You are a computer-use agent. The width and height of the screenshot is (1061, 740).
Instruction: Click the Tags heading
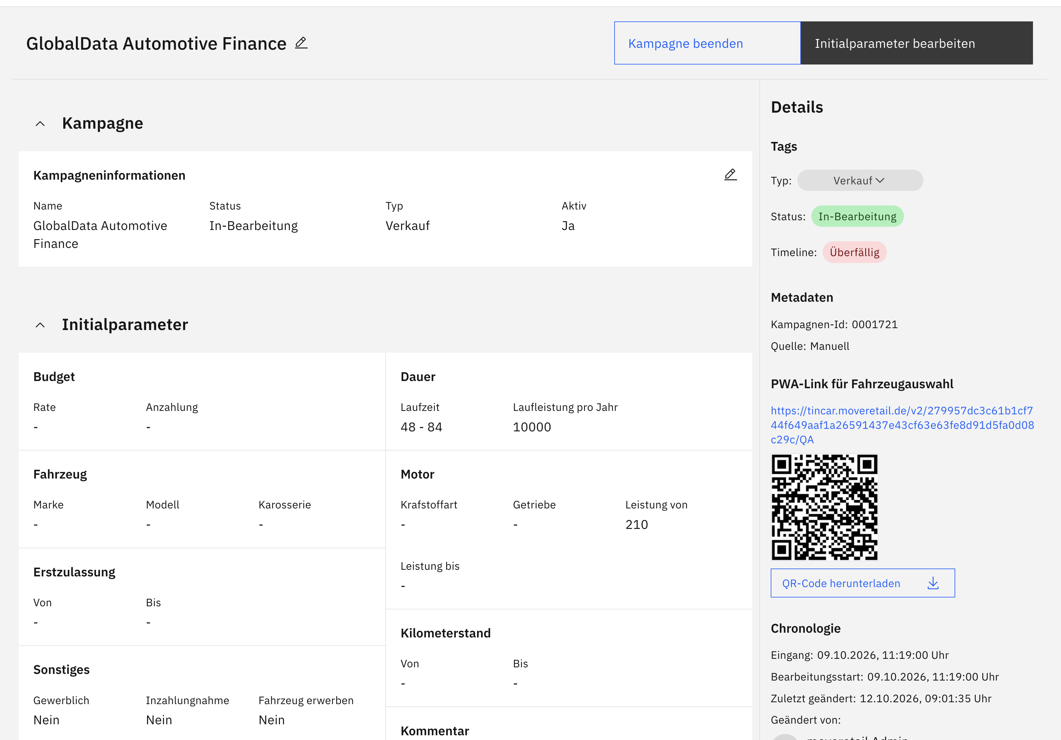tap(784, 146)
